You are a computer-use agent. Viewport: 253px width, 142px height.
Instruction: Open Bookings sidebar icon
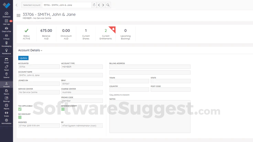(7, 99)
